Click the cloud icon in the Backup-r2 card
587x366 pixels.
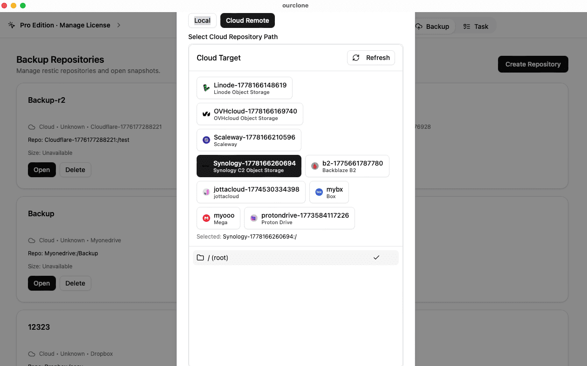tap(32, 127)
